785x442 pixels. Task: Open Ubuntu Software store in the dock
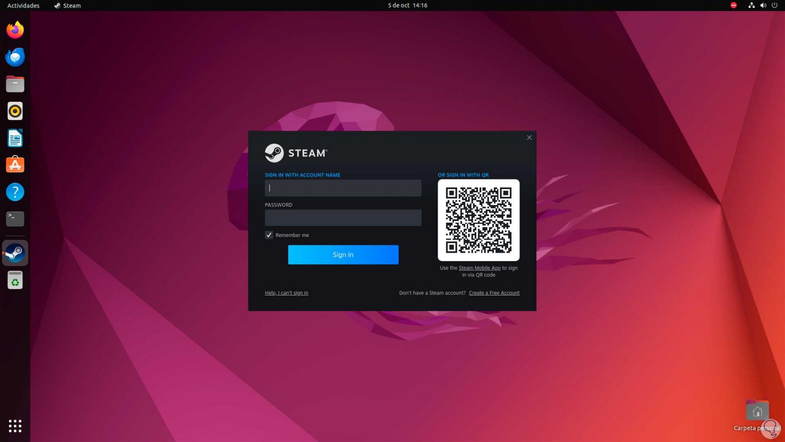coord(15,165)
